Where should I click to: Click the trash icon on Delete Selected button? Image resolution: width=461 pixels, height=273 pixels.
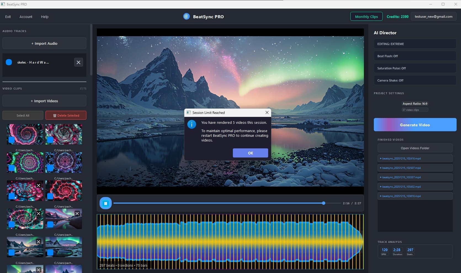[55, 115]
